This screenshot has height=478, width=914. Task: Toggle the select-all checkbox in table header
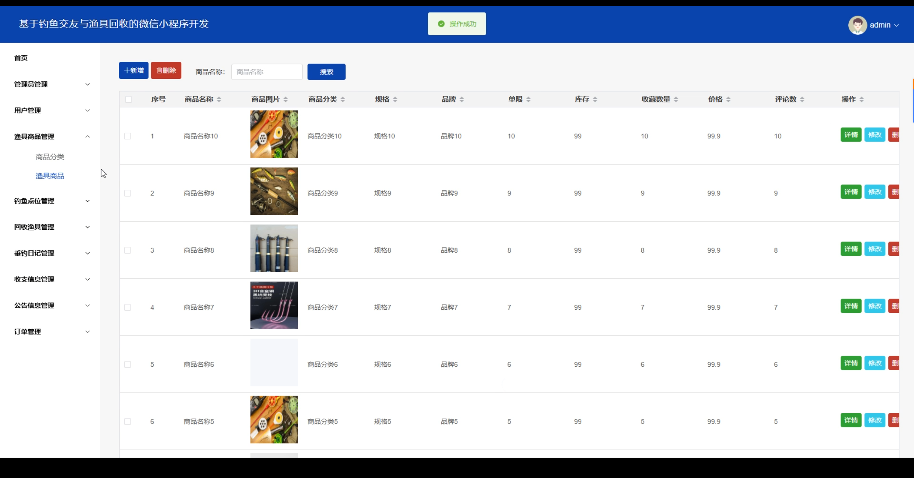click(129, 100)
